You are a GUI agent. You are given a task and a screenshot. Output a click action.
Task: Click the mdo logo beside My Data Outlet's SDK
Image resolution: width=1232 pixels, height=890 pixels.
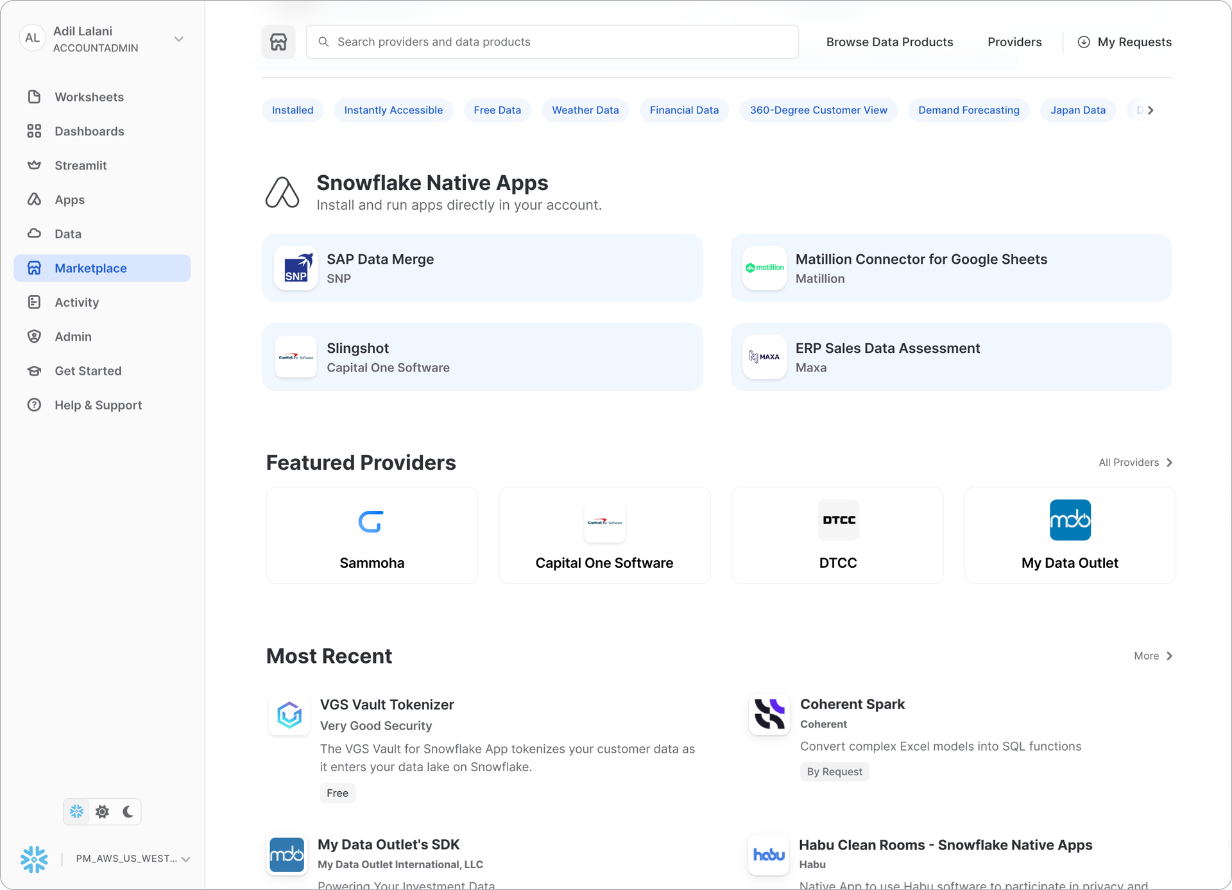(287, 855)
